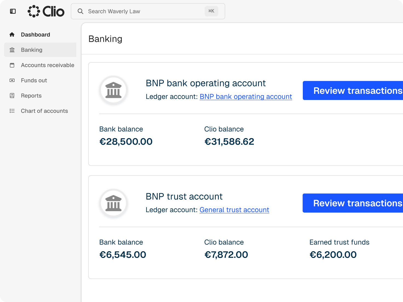Viewport: 403px width, 302px height.
Task: Click the search magnifier icon
Action: pyautogui.click(x=80, y=11)
